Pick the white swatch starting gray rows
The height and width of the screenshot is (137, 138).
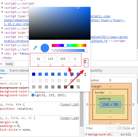point(34,81)
